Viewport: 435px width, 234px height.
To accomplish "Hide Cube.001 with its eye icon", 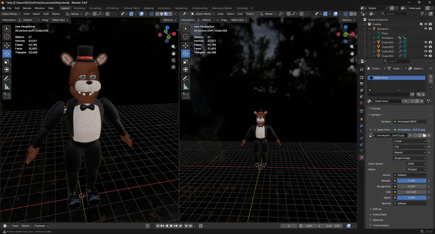I will click(426, 42).
